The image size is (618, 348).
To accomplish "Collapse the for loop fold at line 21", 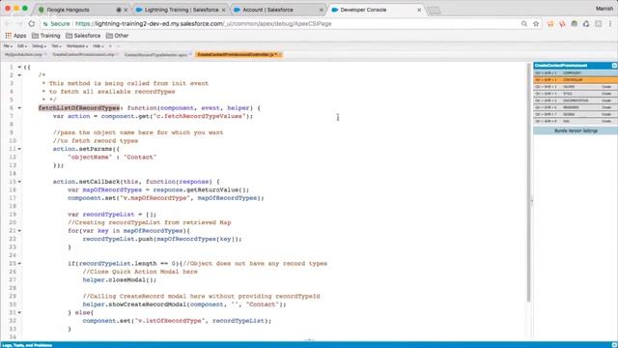I will pos(19,230).
